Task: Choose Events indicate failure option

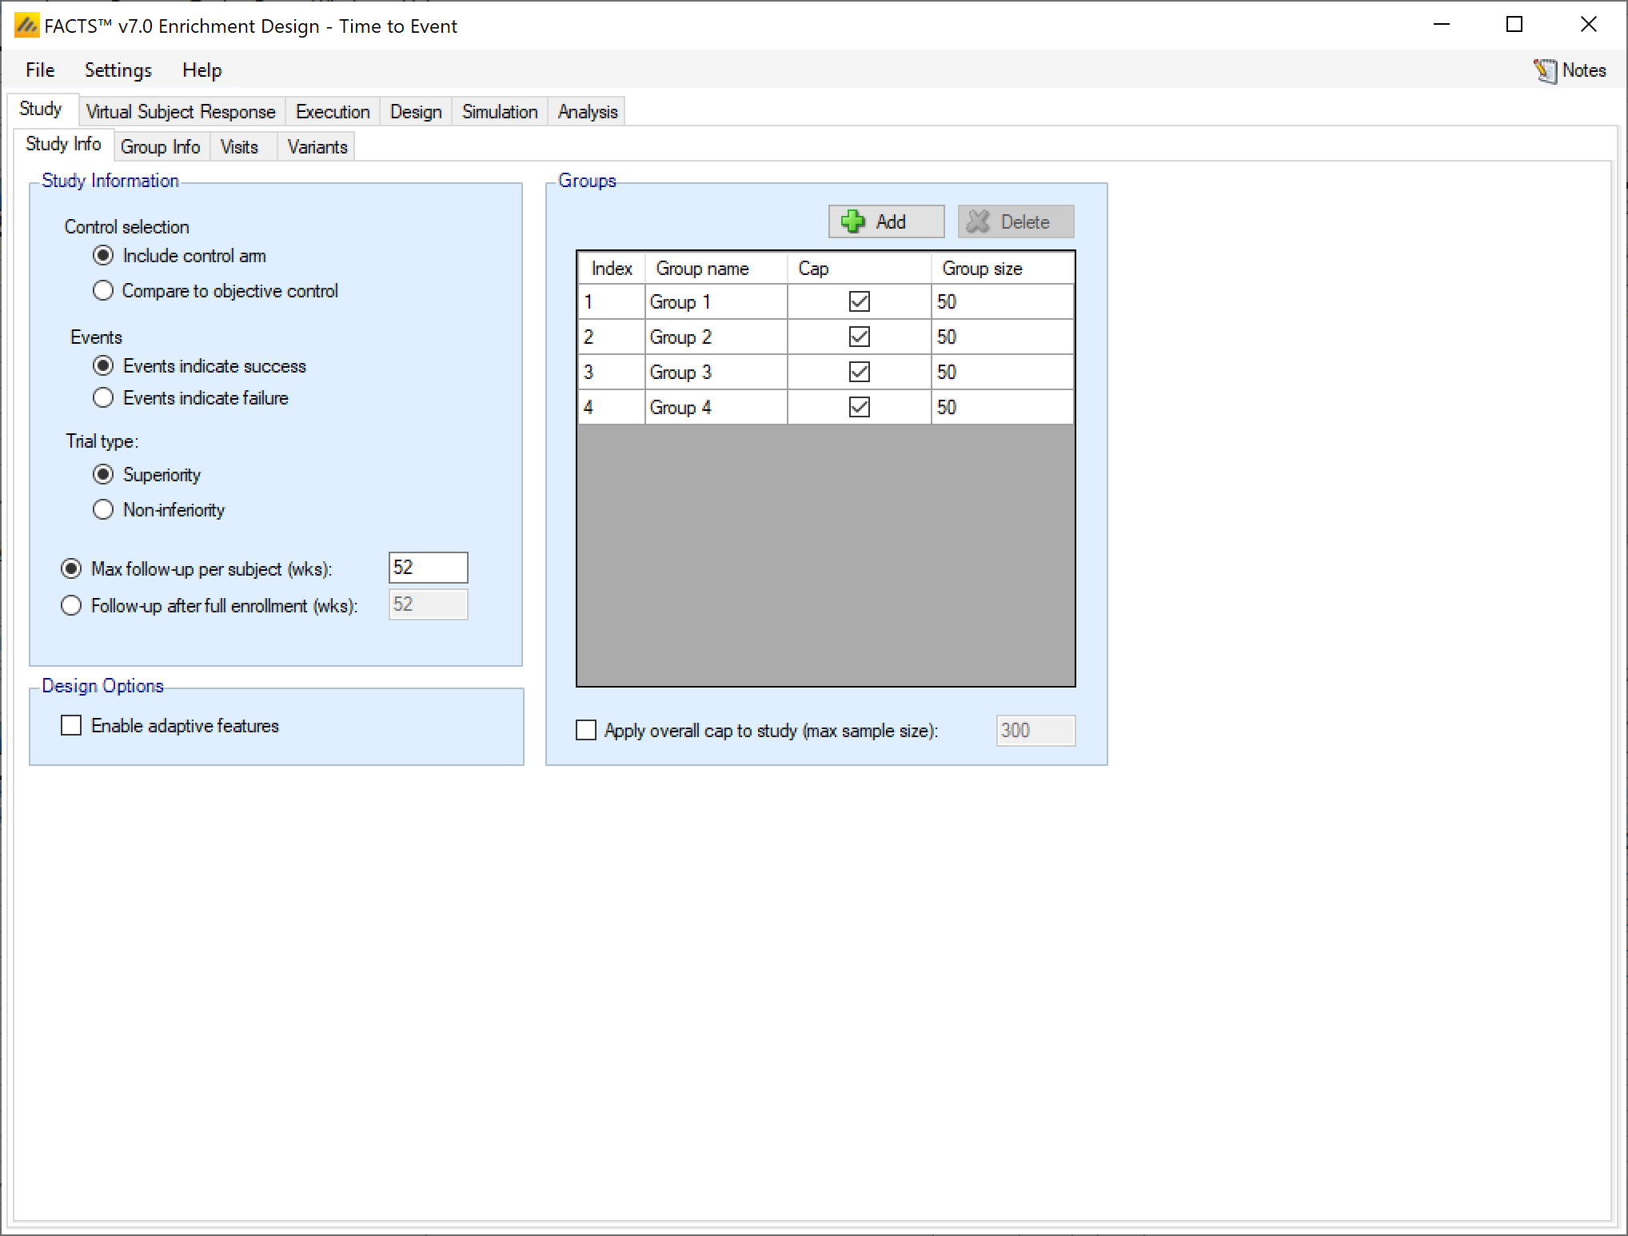Action: coord(103,397)
